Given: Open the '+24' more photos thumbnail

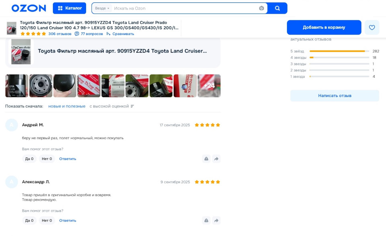Looking at the screenshot, I should tap(209, 86).
